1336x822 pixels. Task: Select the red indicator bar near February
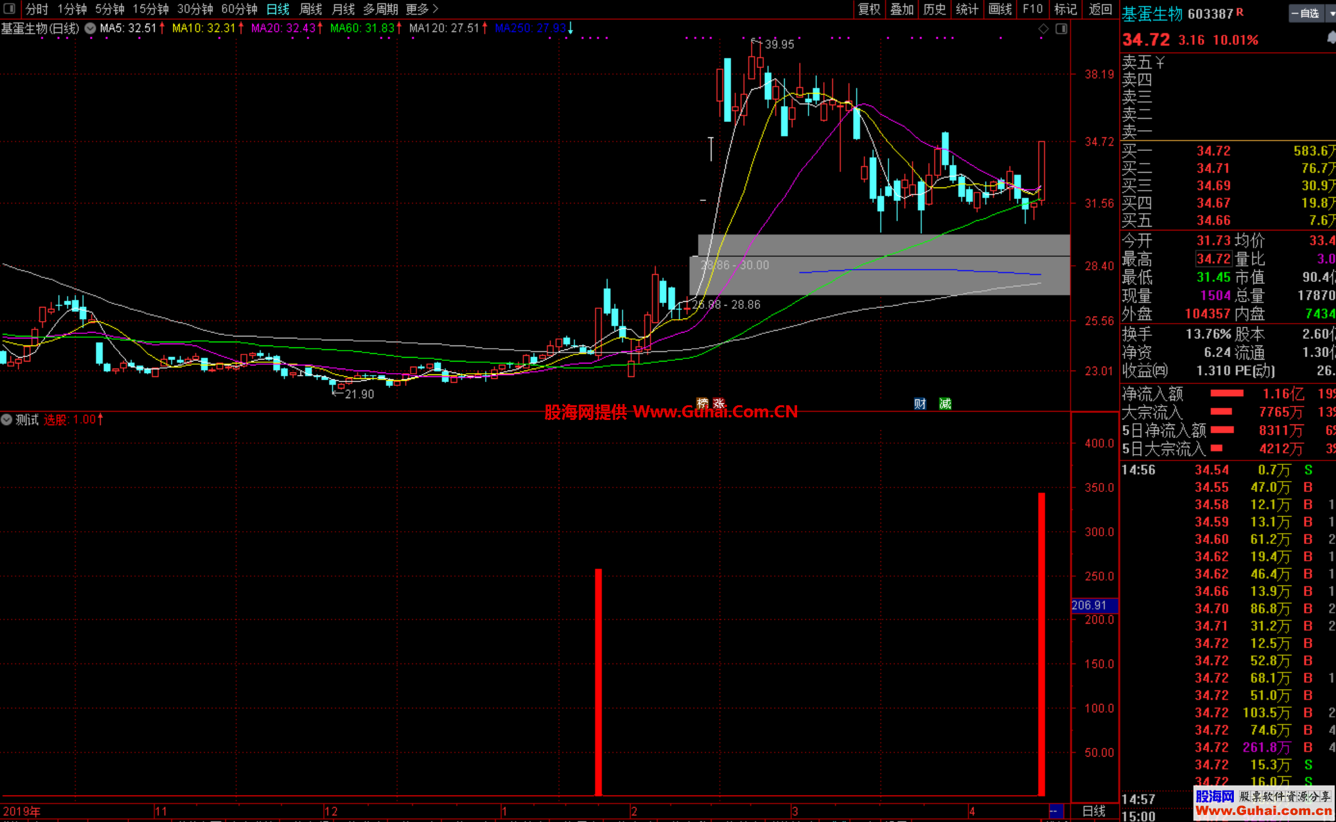[599, 682]
